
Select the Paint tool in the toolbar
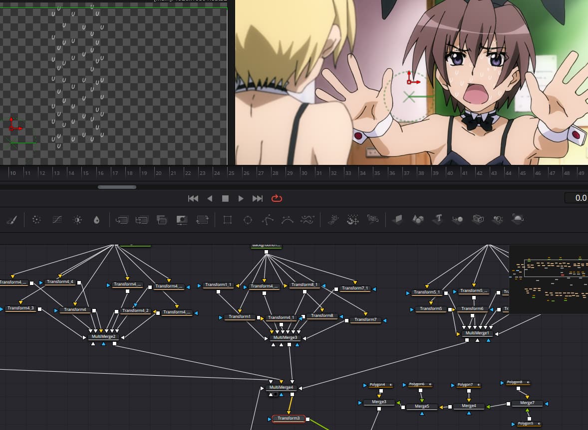12,220
